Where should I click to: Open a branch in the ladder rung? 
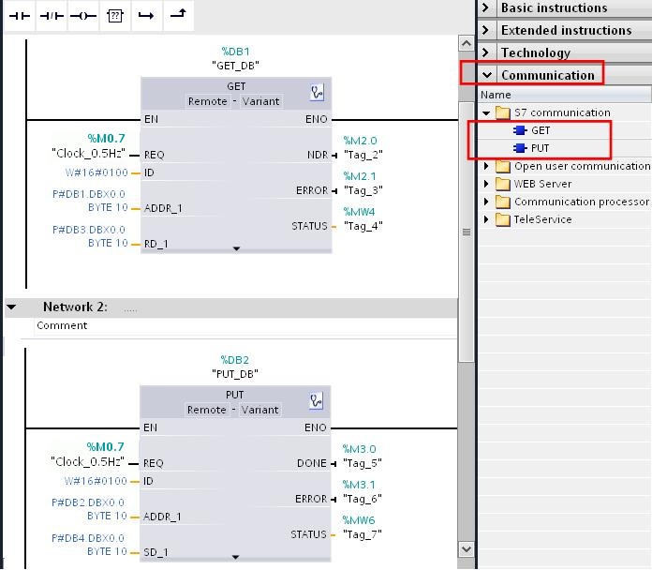point(146,16)
